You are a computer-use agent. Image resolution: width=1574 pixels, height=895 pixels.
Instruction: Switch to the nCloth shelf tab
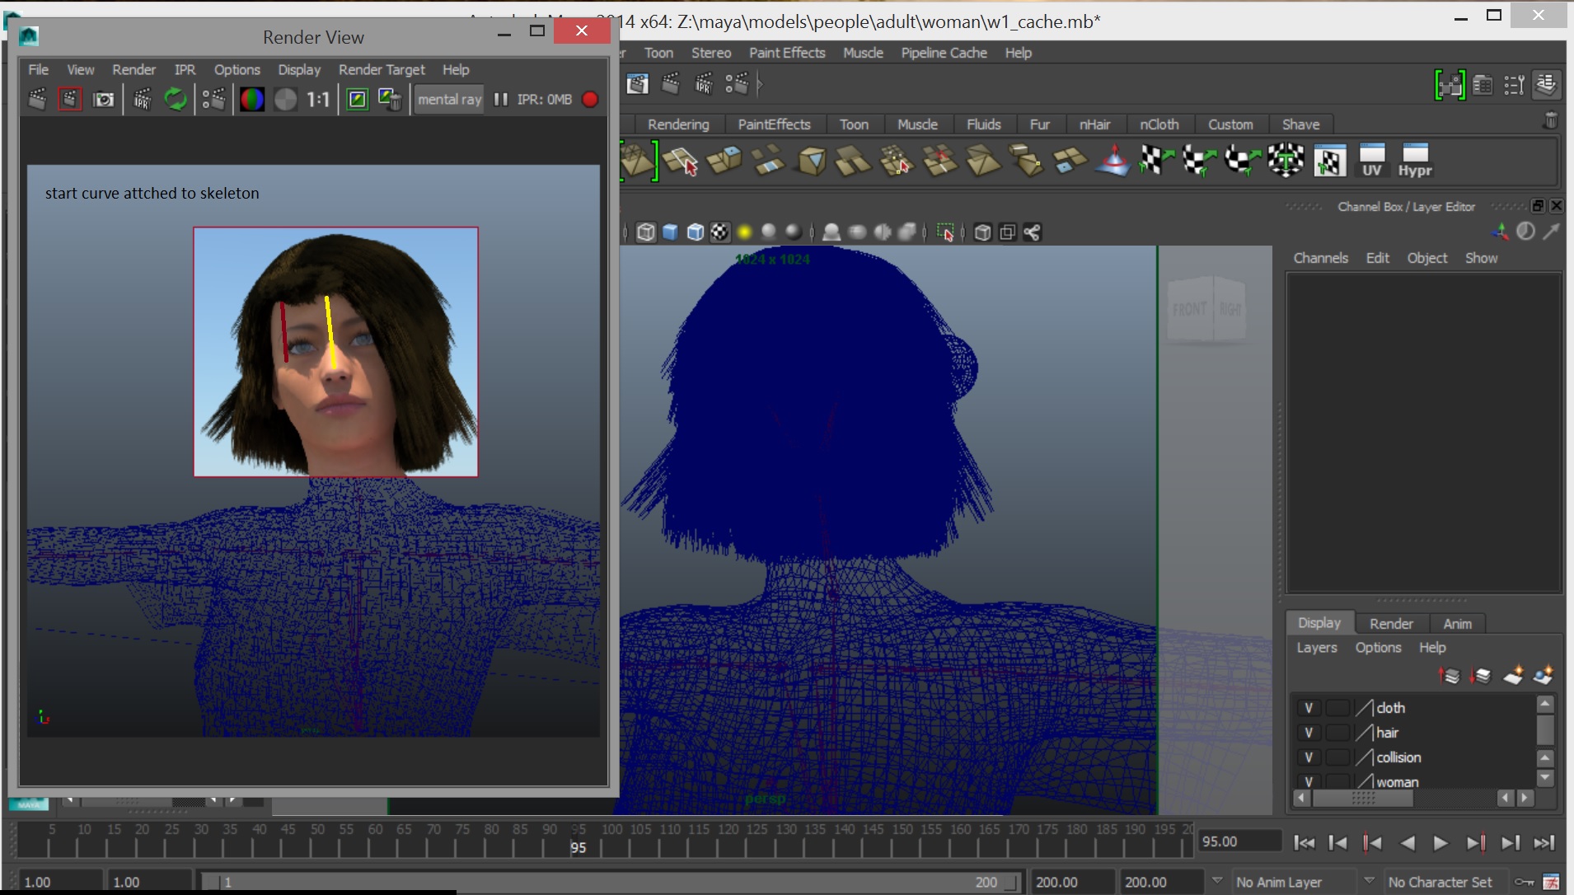[x=1159, y=124]
